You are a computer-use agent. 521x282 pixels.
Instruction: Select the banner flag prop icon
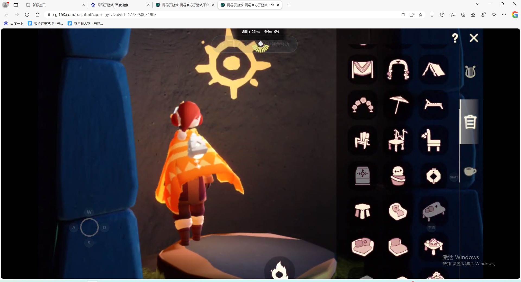tap(363, 69)
